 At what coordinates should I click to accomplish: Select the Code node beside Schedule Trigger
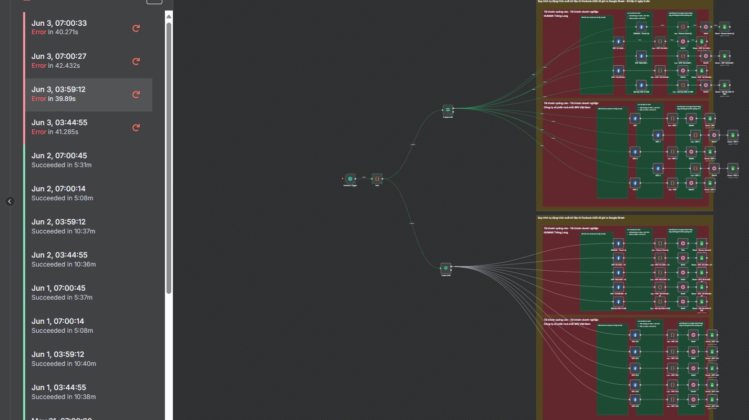point(377,179)
